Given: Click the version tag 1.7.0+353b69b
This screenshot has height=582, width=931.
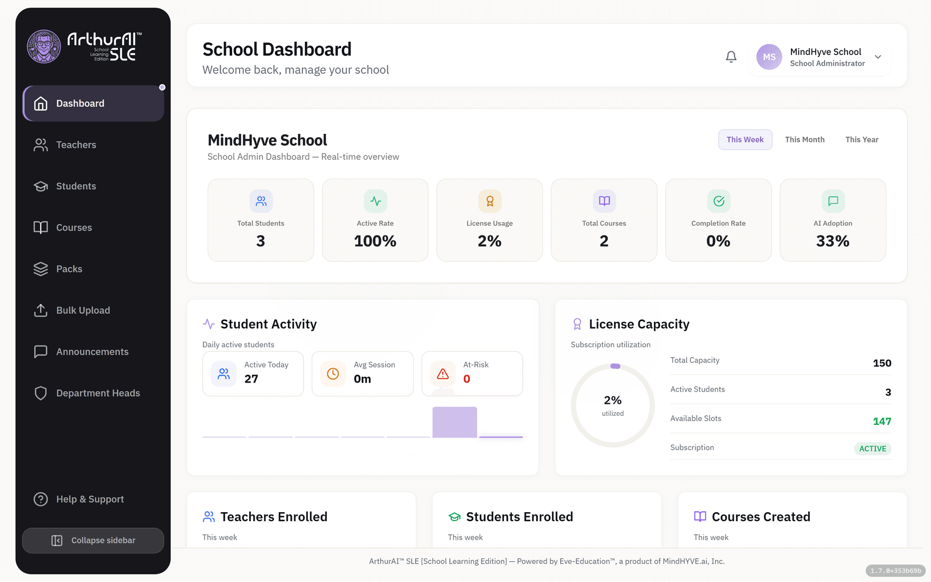Looking at the screenshot, I should click(896, 571).
